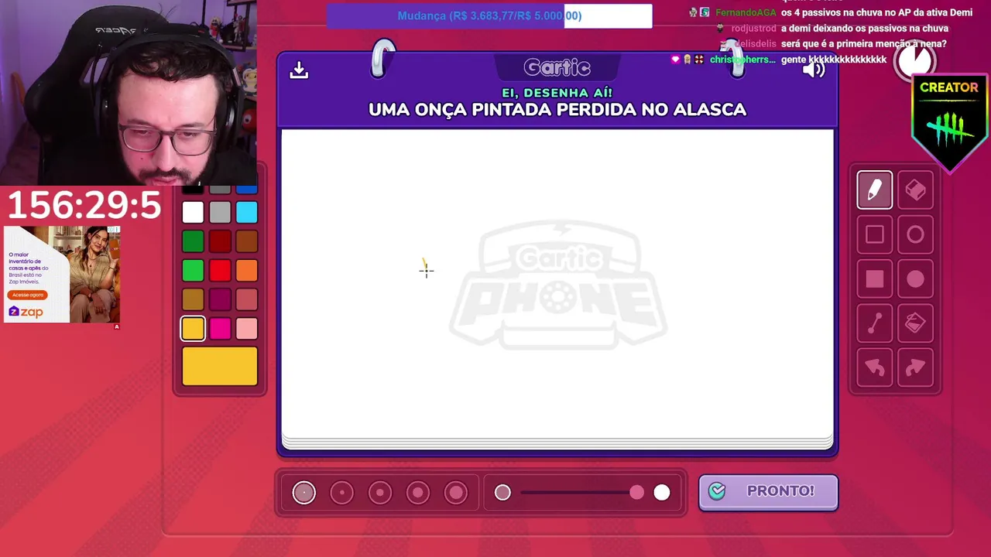Click the Acesse agora ad button
The width and height of the screenshot is (991, 557).
click(27, 295)
